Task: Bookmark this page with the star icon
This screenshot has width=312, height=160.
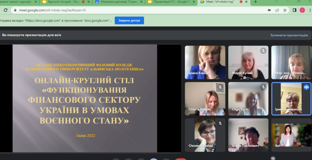Action: coord(285,10)
